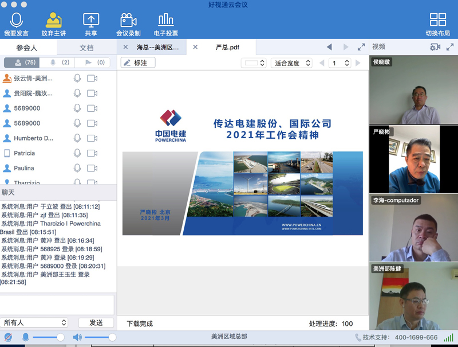Toggle camera for Humberto D participant
Image resolution: width=458 pixels, height=347 pixels.
click(x=92, y=138)
